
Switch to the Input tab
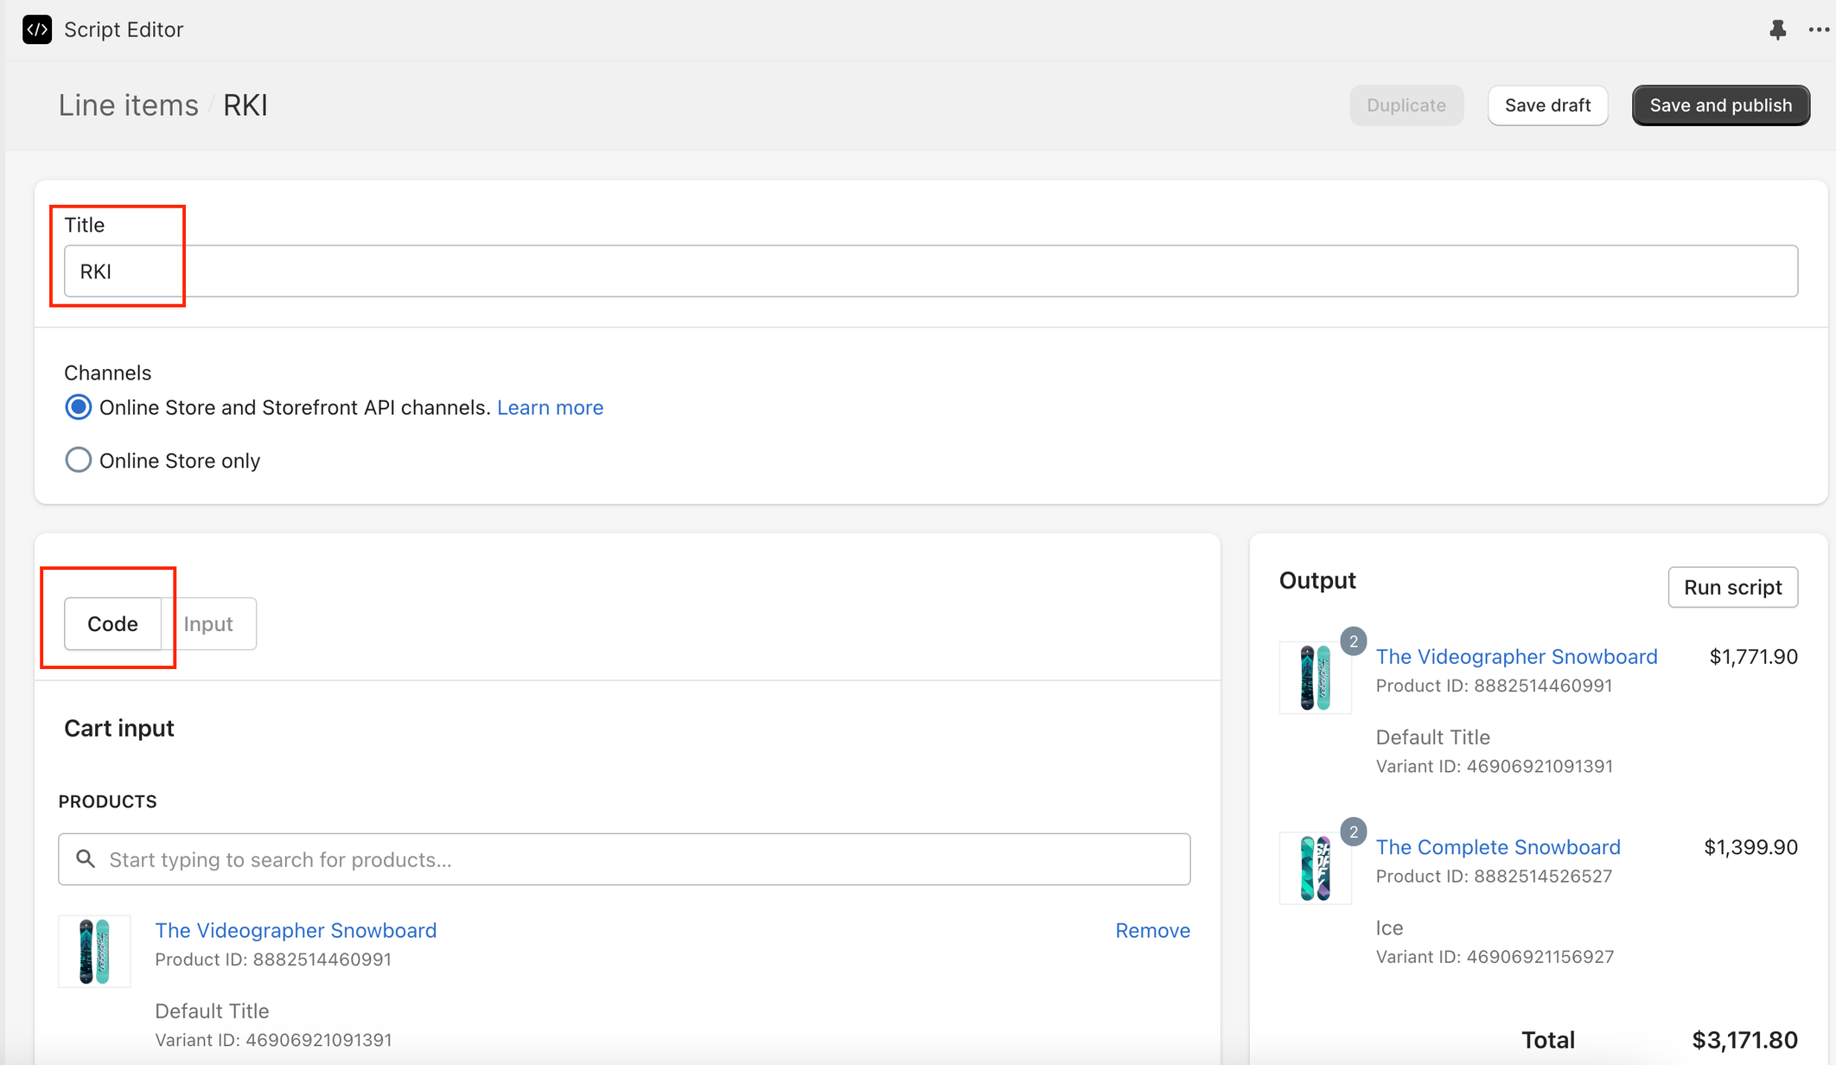[208, 623]
